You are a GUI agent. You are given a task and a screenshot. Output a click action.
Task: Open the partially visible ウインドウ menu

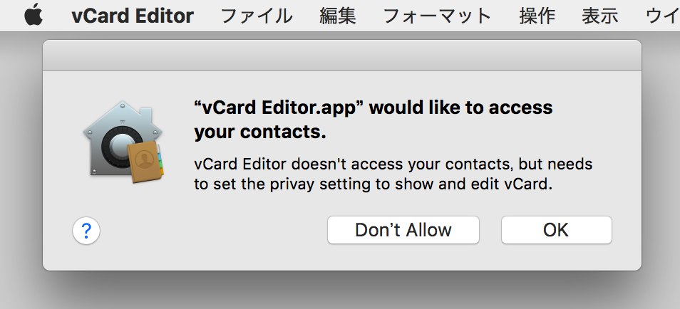(662, 16)
